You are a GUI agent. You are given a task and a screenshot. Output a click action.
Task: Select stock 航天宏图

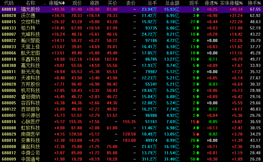click(31, 53)
